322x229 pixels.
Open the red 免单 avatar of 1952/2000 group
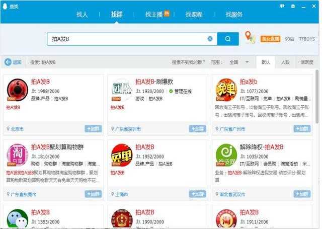click(x=122, y=155)
